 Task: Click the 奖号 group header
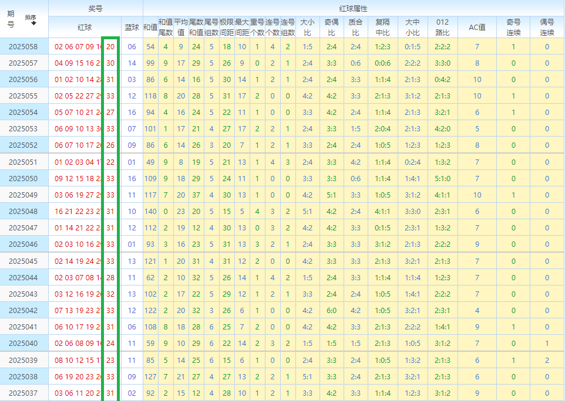point(96,9)
